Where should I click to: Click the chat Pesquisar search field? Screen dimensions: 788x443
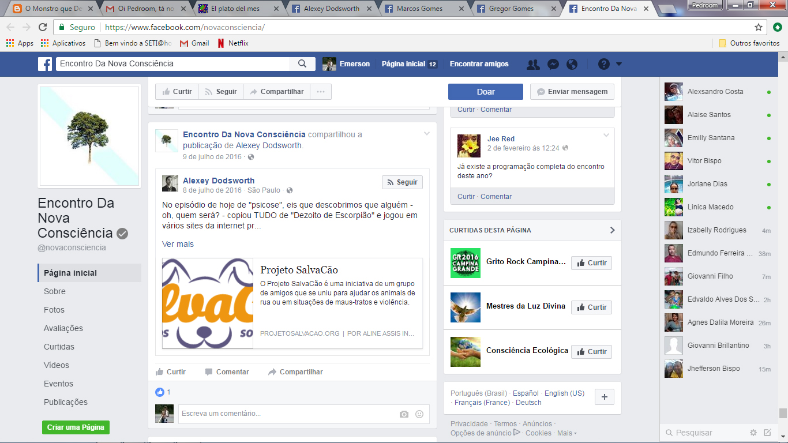(704, 433)
